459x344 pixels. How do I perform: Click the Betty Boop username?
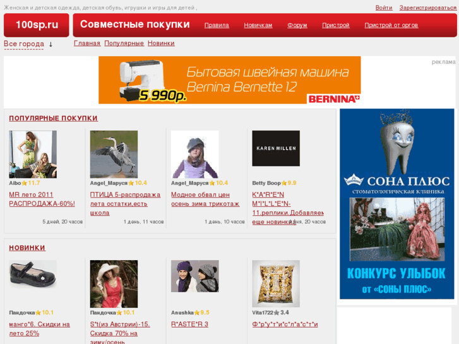click(266, 183)
